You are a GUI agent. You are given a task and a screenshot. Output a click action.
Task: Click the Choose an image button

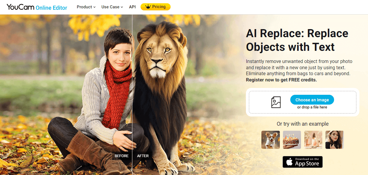pos(312,100)
